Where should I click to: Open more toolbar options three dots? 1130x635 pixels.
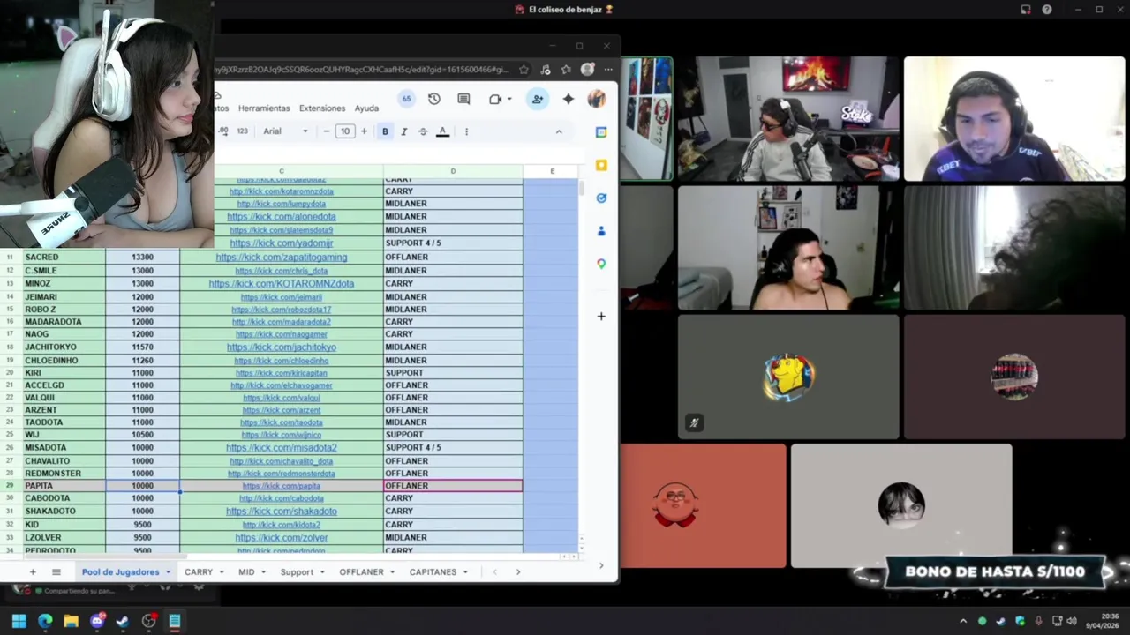pyautogui.click(x=466, y=131)
